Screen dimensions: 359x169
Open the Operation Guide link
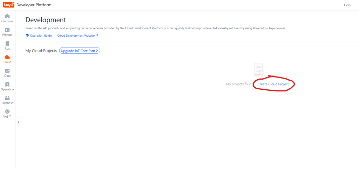[41, 36]
